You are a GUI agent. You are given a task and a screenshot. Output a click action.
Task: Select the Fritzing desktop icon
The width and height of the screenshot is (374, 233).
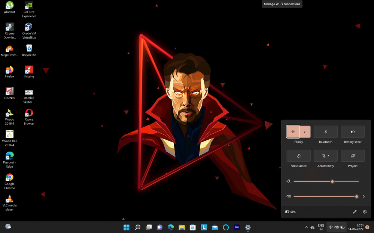tap(29, 72)
